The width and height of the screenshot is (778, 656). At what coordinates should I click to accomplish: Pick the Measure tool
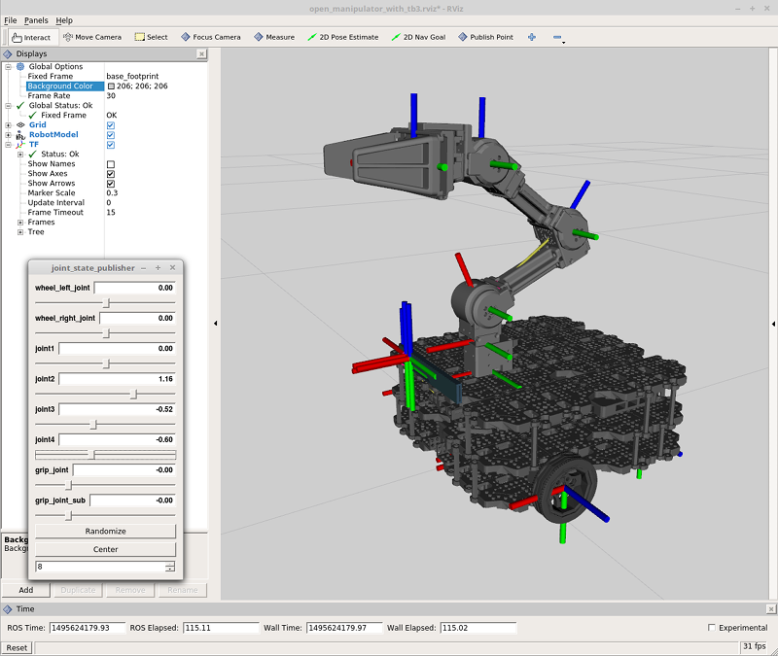pos(274,37)
